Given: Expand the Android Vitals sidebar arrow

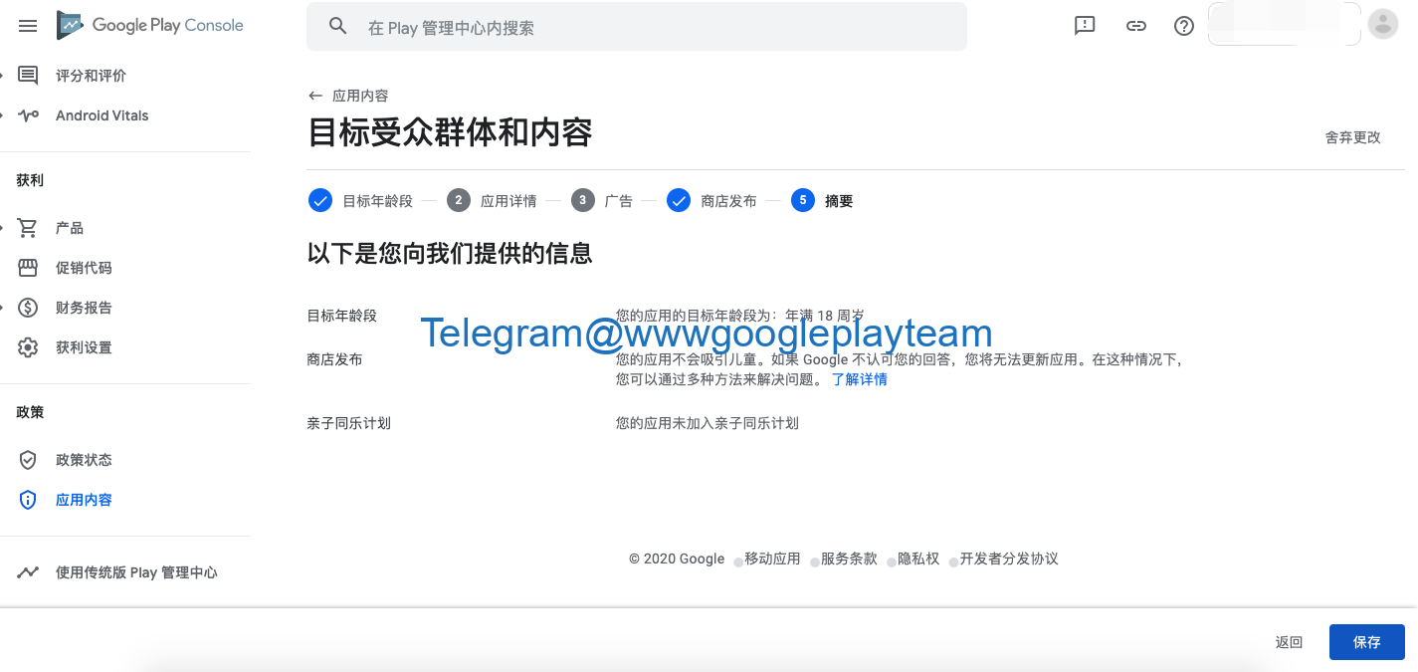Looking at the screenshot, I should [x=3, y=115].
